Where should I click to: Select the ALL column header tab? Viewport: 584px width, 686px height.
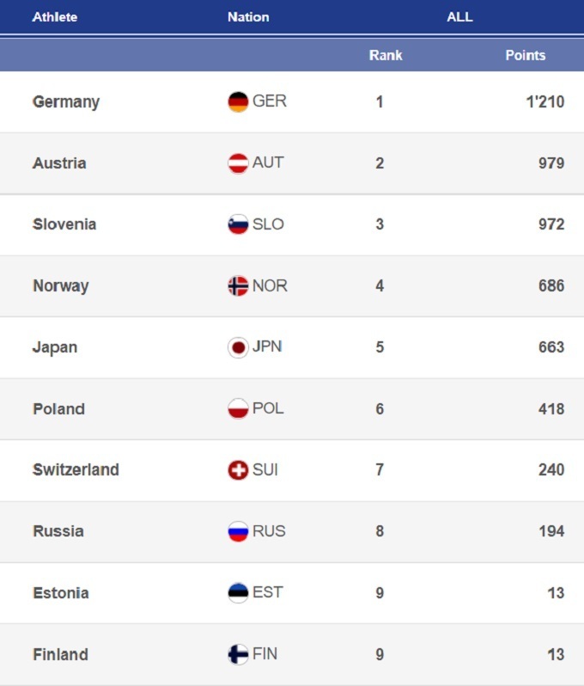point(459,16)
